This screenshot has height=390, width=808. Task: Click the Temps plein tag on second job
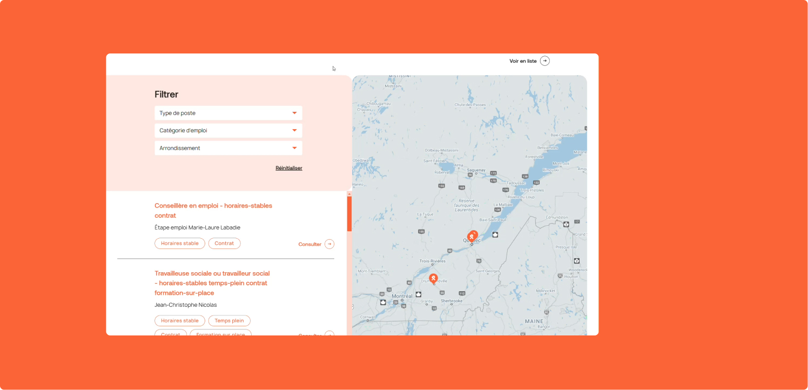[x=229, y=321]
